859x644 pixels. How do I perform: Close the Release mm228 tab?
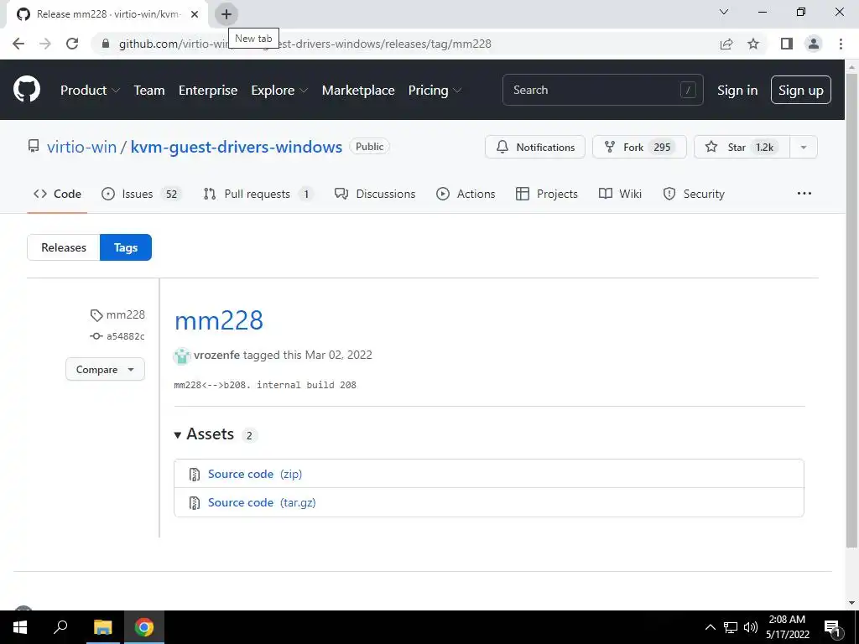[195, 14]
